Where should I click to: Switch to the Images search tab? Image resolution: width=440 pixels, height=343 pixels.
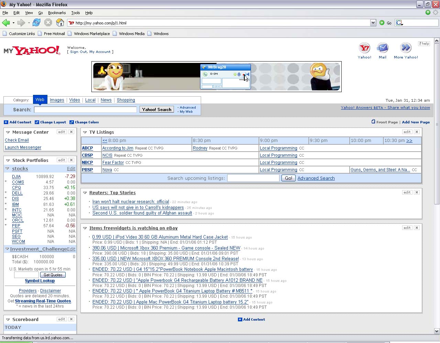pos(57,100)
